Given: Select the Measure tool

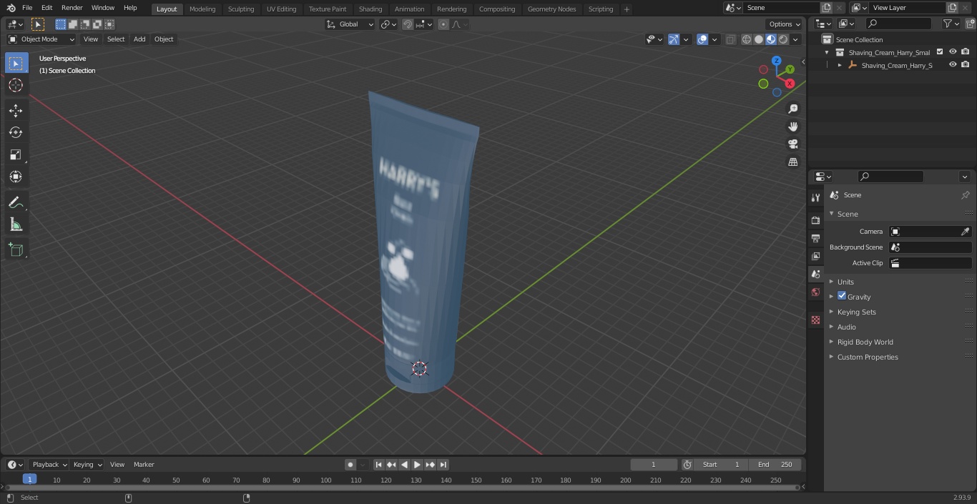Looking at the screenshot, I should point(16,225).
